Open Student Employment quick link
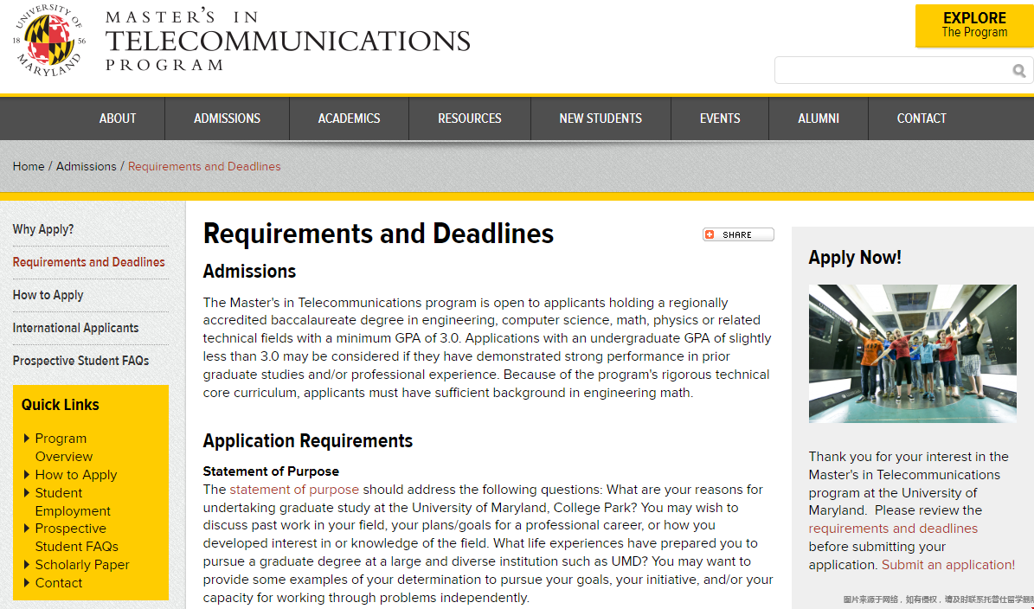This screenshot has height=609, width=1034. coord(73,503)
